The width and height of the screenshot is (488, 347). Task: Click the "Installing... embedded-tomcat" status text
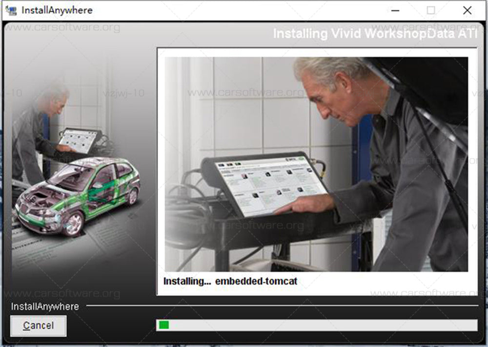pyautogui.click(x=230, y=281)
